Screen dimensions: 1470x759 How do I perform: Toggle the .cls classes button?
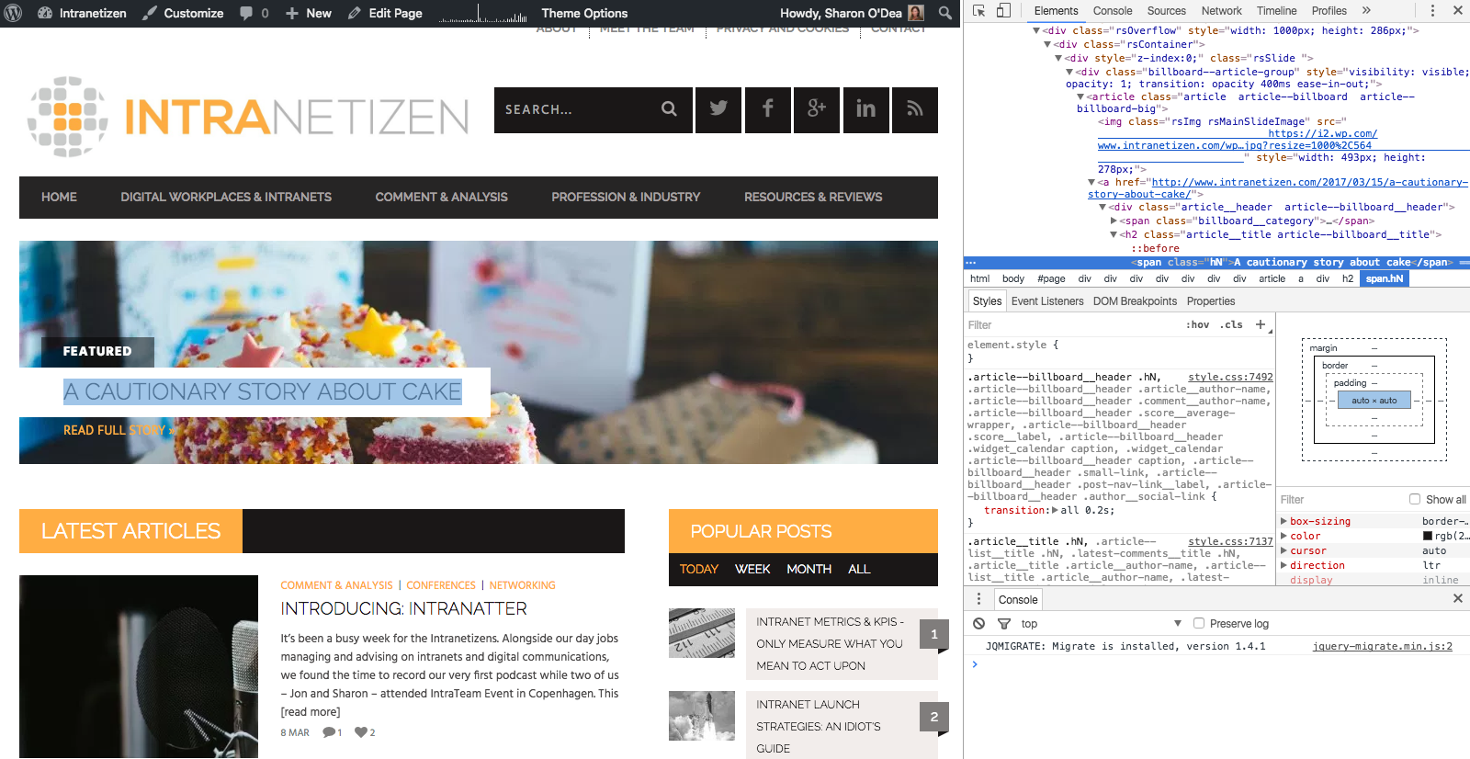point(1232,324)
